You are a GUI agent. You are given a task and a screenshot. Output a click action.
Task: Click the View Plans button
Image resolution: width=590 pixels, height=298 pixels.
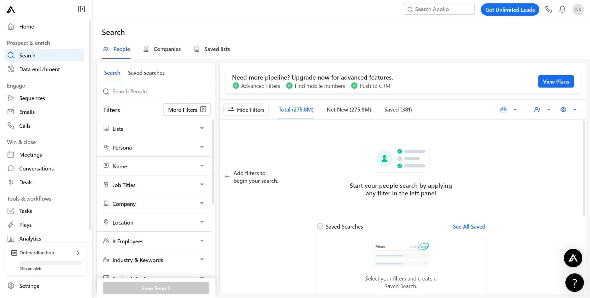(556, 82)
